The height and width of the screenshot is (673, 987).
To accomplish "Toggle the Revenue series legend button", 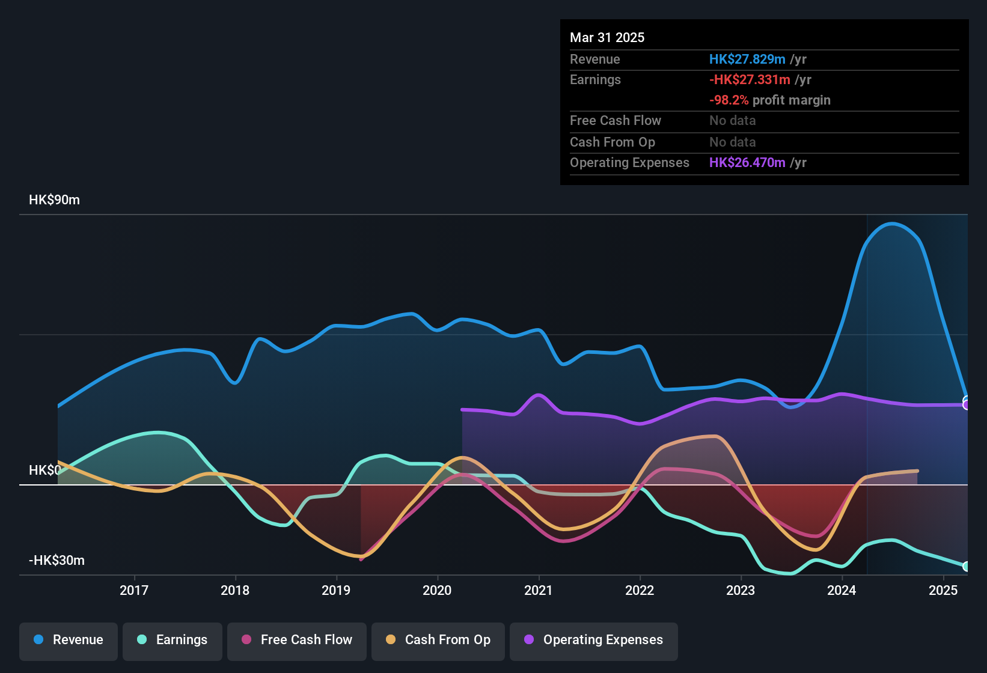I will pos(69,641).
